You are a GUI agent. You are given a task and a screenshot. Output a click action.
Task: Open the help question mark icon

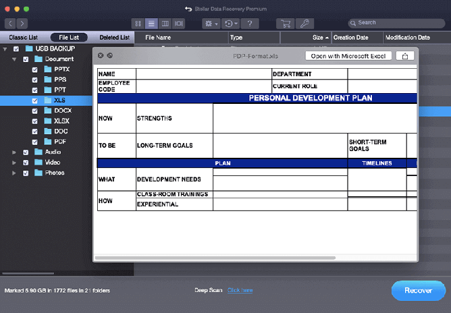click(x=250, y=24)
